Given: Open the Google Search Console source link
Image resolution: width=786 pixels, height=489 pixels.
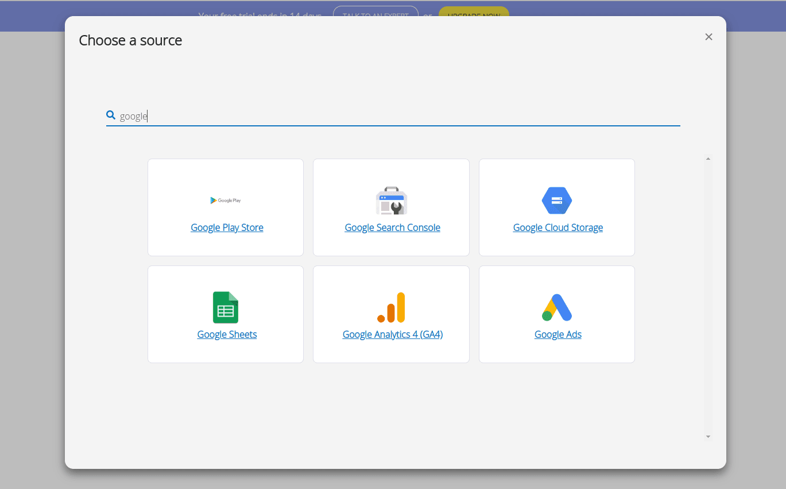Looking at the screenshot, I should (392, 227).
